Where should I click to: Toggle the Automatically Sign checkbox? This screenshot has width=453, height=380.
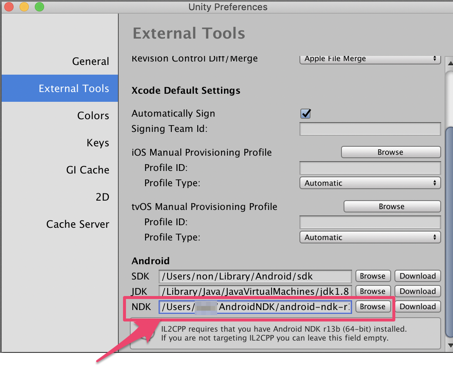305,114
